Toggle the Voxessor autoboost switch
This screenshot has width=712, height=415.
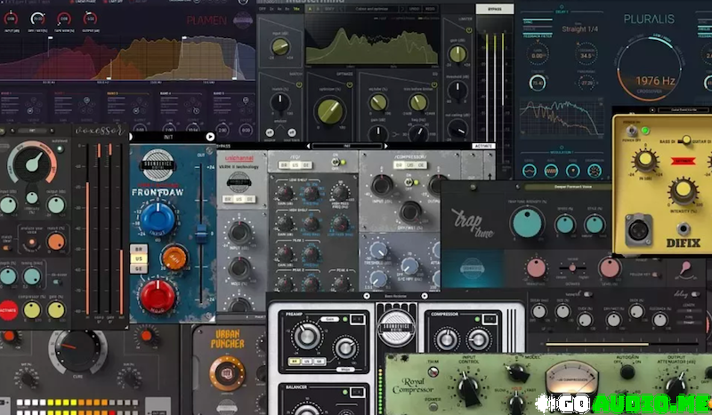click(60, 148)
